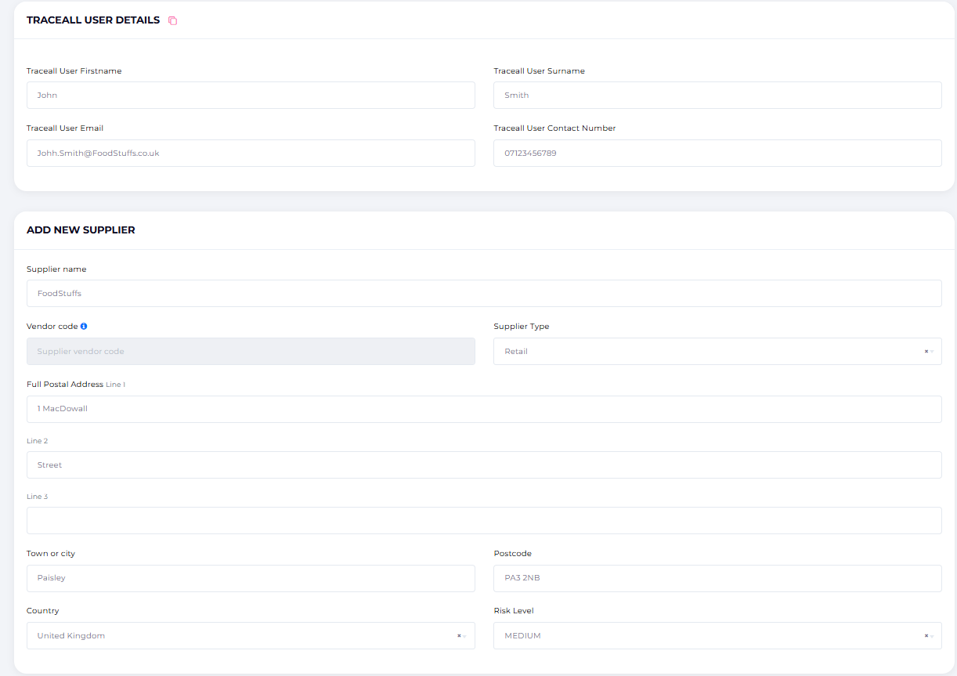The image size is (957, 676).
Task: Click the Vendor code info icon
Action: click(84, 327)
